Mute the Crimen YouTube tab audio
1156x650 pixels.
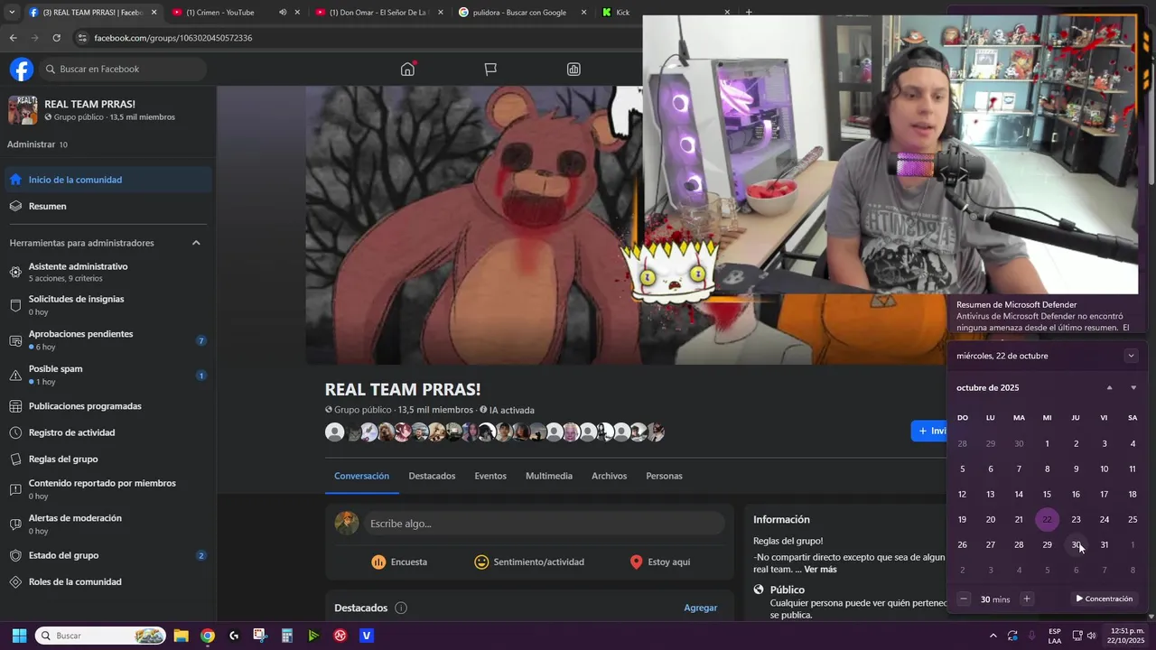pyautogui.click(x=283, y=13)
